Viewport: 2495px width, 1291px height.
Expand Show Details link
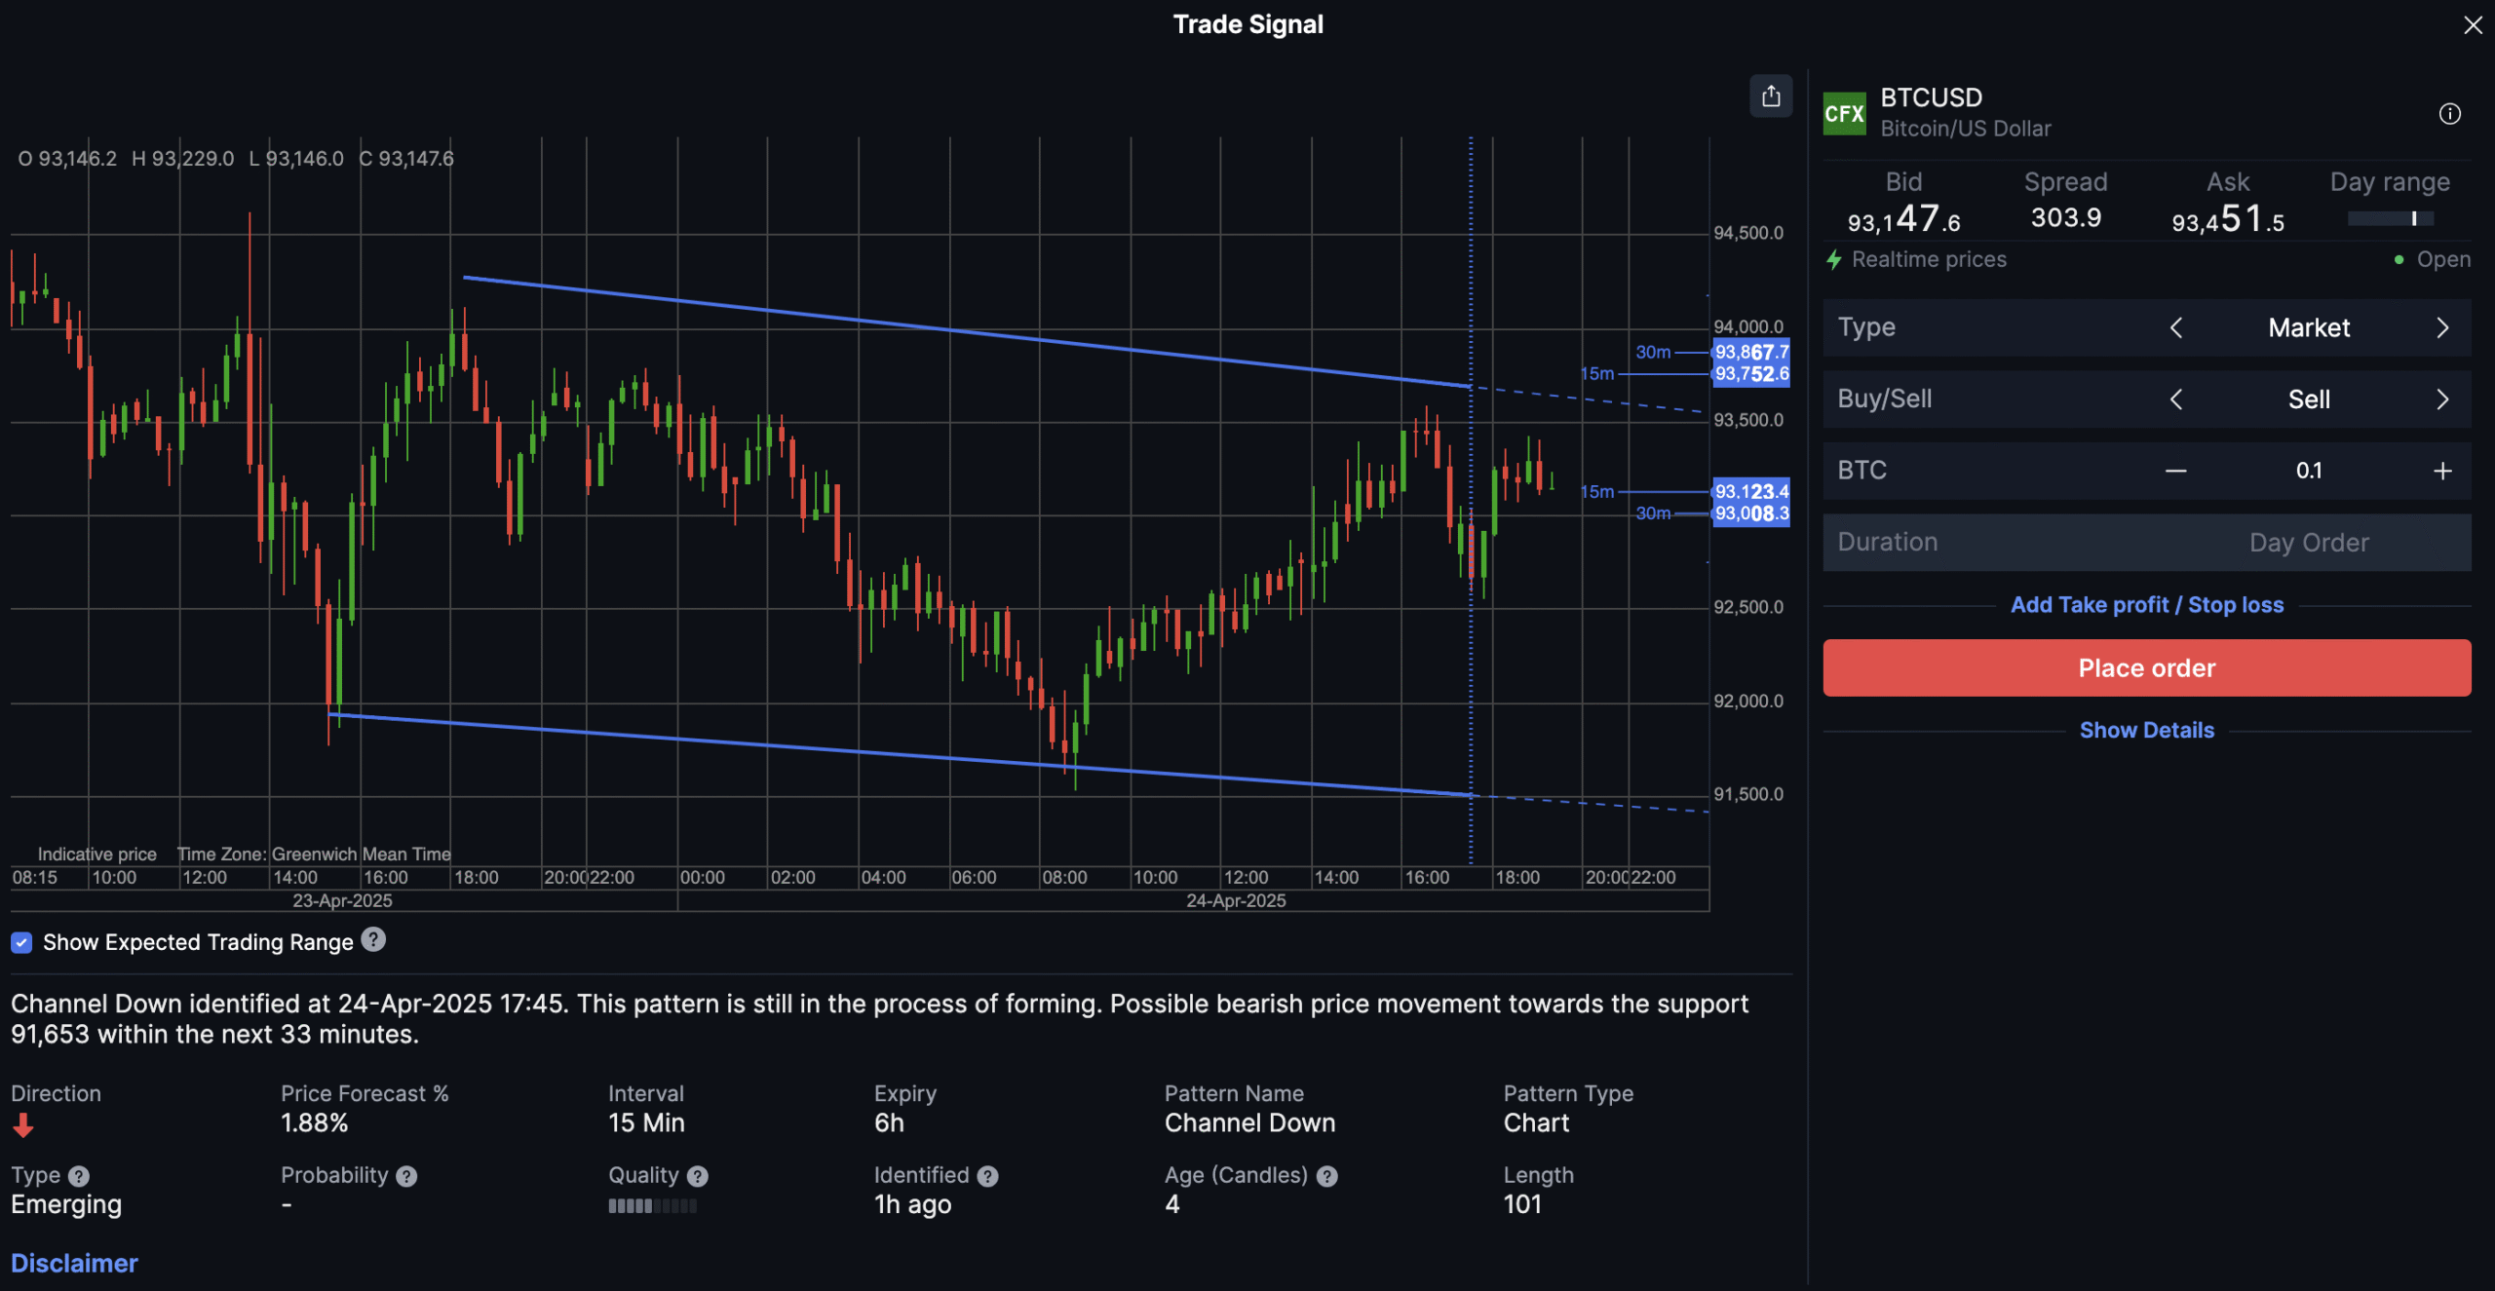coord(2147,730)
